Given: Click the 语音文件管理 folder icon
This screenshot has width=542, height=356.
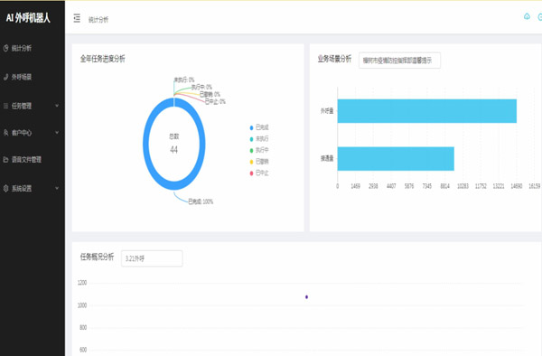Looking at the screenshot, I should [x=5, y=159].
